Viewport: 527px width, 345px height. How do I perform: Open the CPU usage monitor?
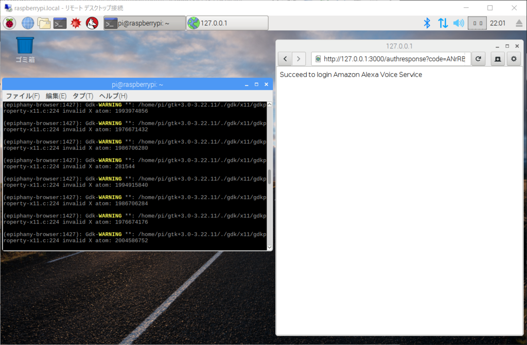(x=477, y=23)
